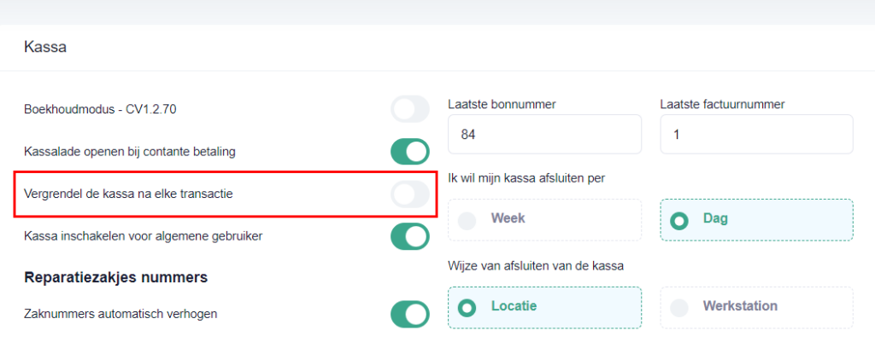Disable Kassa inschakelen voor algemene gebruiker switch
The image size is (875, 342).
coord(410,236)
